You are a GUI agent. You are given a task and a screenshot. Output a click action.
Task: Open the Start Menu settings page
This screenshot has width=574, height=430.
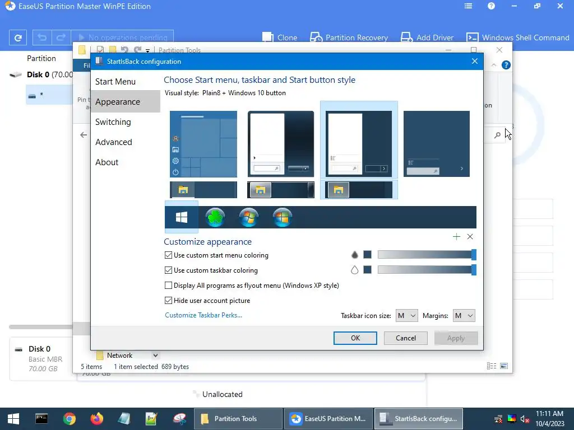125,82
